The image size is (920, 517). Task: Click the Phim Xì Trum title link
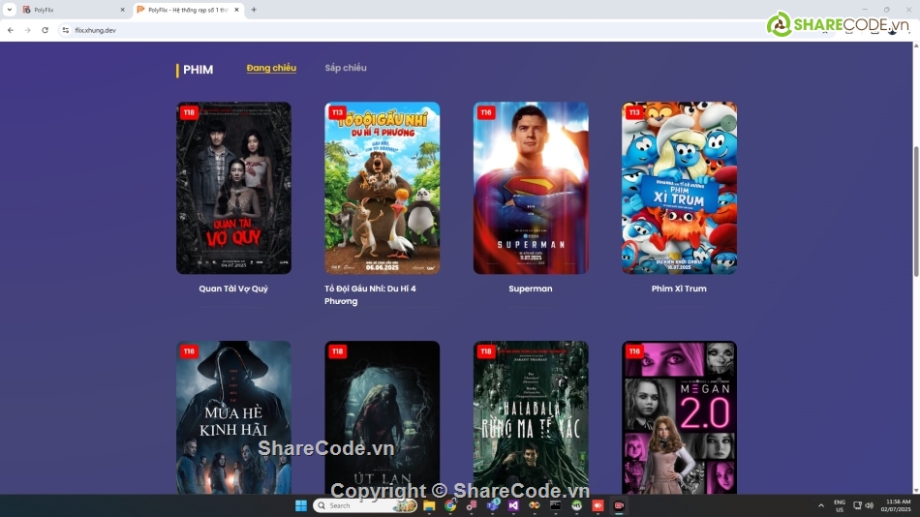tap(679, 289)
